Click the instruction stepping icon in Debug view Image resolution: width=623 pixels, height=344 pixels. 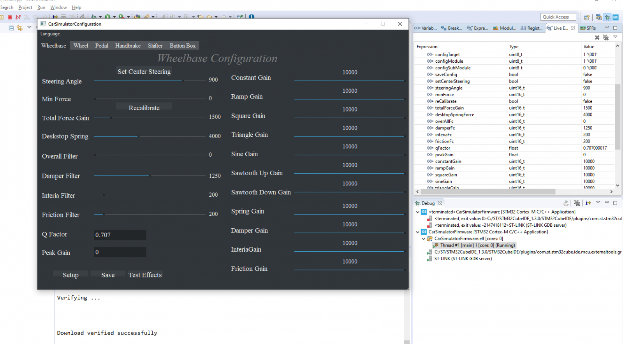click(588, 203)
